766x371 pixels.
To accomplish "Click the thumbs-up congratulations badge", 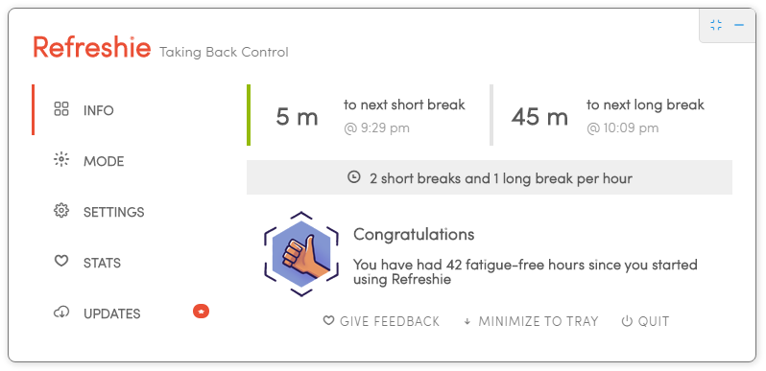I will (x=301, y=253).
